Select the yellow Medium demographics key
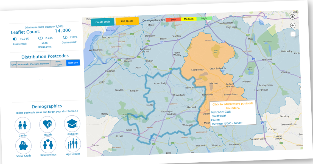Screen dimensions: 313x164 point(189,19)
